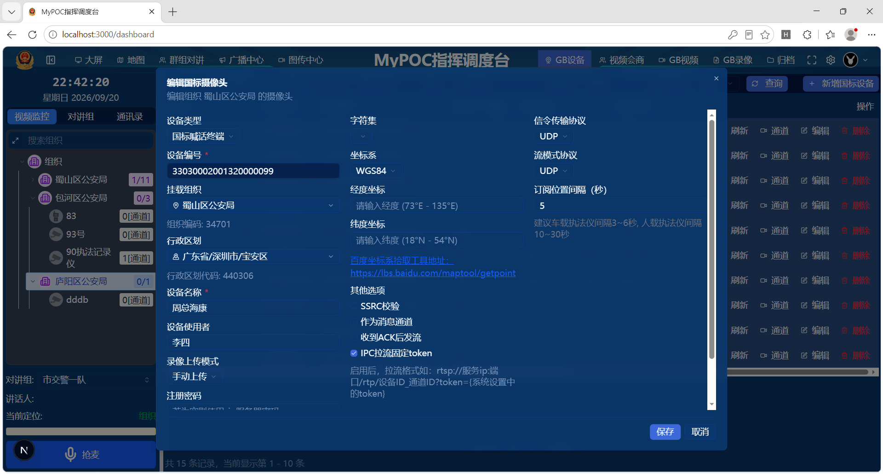The image size is (883, 474).
Task: Click the device table's horizontal scrollbar
Action: point(798,372)
